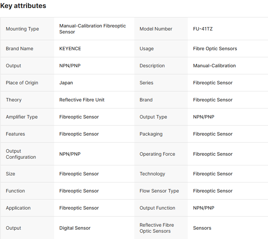Click the "Amplifier Type" attribute label

coord(22,117)
